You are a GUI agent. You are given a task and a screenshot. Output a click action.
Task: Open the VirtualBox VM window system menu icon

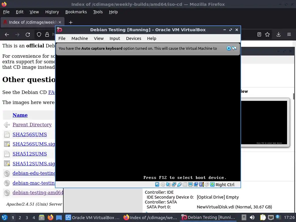point(60,30)
